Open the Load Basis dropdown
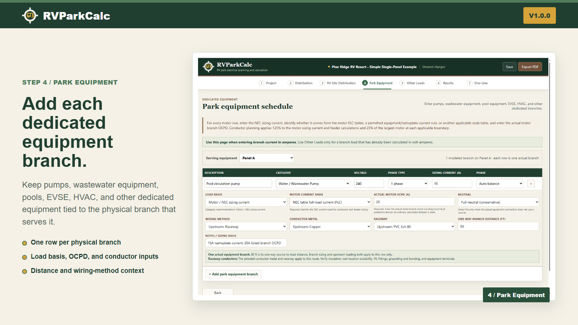This screenshot has height=325, width=578. click(x=246, y=202)
